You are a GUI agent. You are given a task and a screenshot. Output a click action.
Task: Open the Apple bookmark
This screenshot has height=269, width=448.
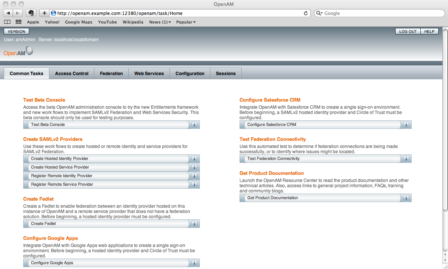[33, 22]
